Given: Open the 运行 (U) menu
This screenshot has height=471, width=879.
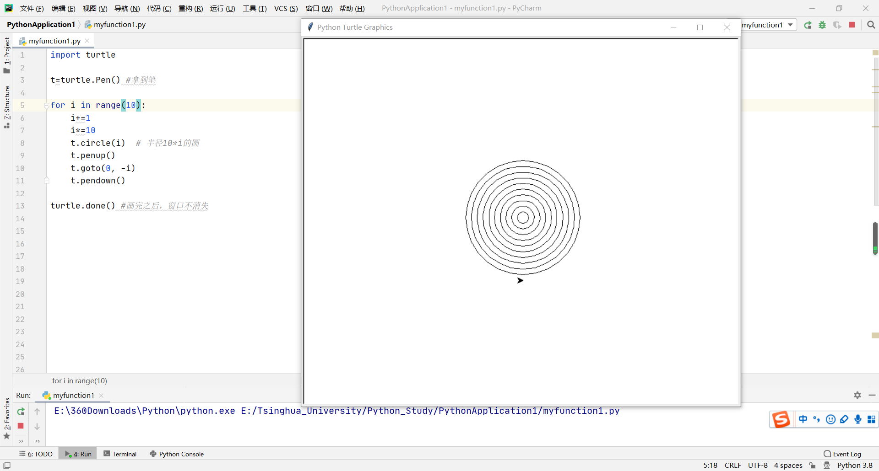Looking at the screenshot, I should [x=222, y=9].
